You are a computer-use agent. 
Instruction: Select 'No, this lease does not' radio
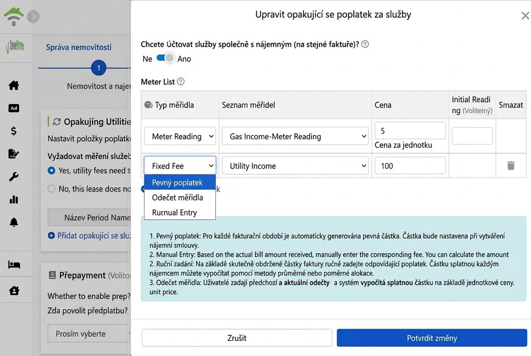click(x=51, y=189)
